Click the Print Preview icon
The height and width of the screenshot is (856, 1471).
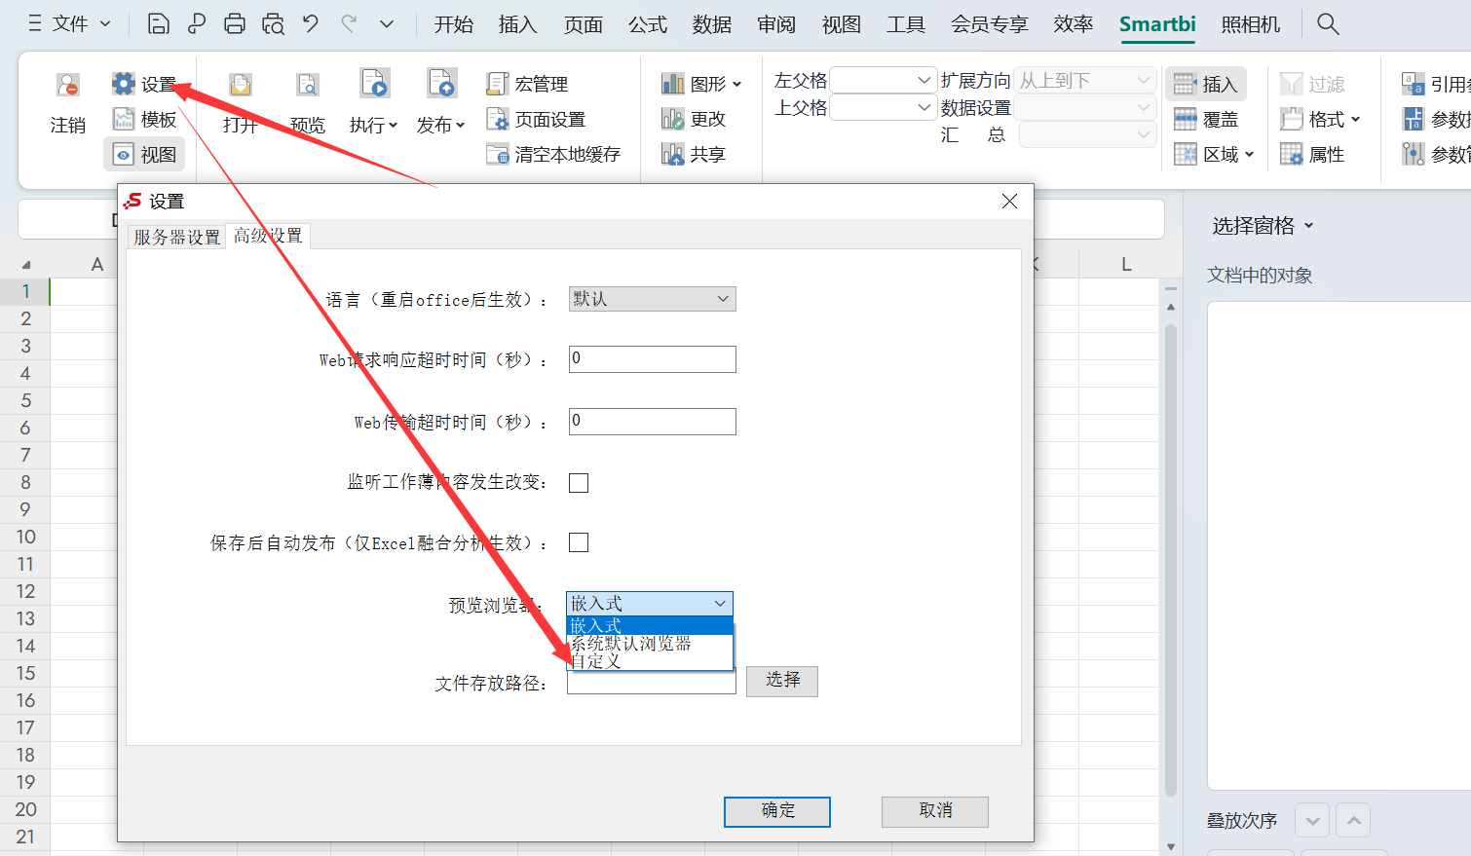(273, 23)
